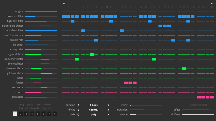This screenshot has height=121, width=216.
Task: Select next duration with right chevron
Action: click(108, 105)
